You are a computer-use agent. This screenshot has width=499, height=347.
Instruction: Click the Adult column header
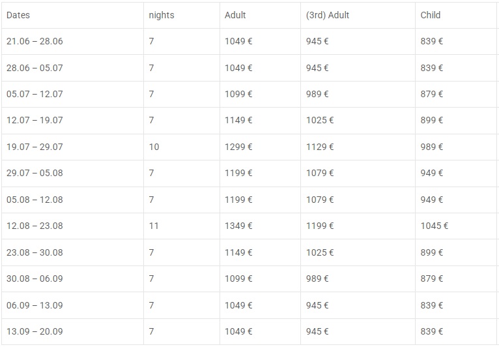pyautogui.click(x=235, y=15)
